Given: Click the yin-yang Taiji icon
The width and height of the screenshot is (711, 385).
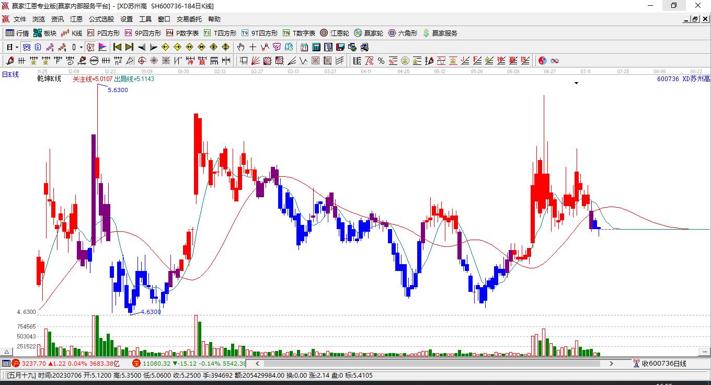Looking at the screenshot, I should (x=542, y=61).
